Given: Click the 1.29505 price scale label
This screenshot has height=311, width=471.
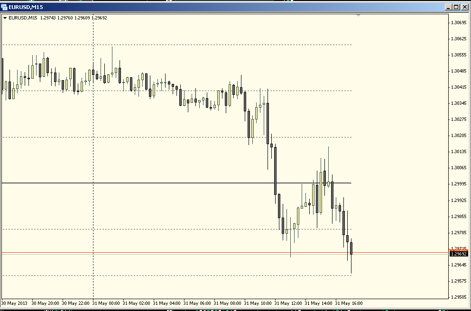Looking at the screenshot, I should (x=459, y=297).
